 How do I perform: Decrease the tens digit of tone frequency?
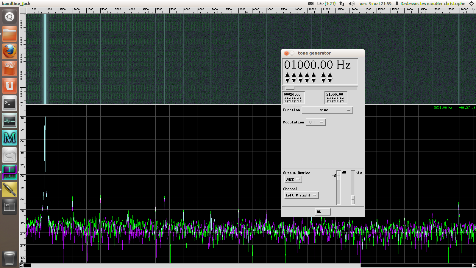click(307, 80)
